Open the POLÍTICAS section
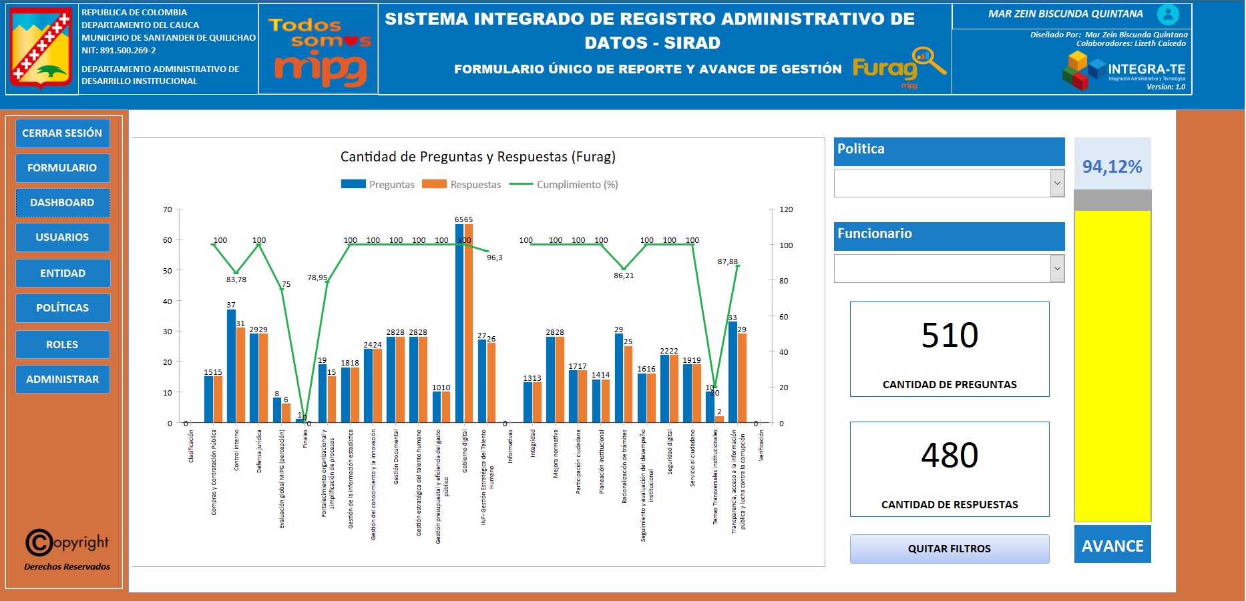The width and height of the screenshot is (1246, 601). click(x=62, y=308)
